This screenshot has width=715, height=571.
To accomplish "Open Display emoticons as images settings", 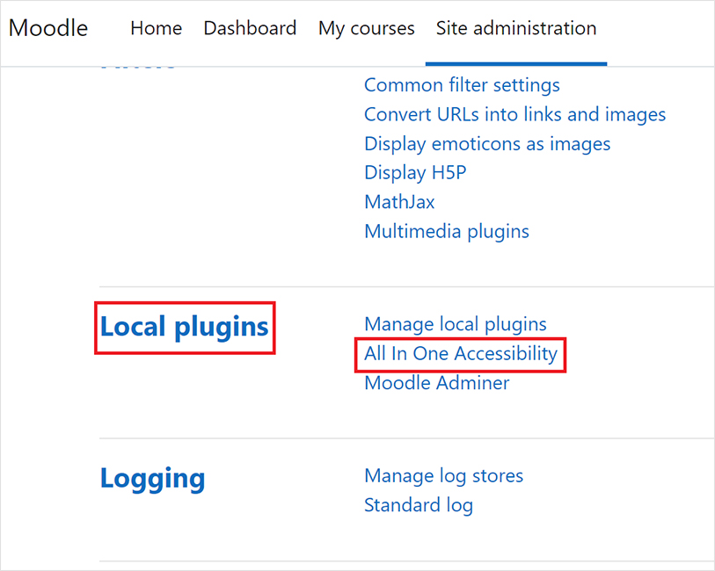I will tap(487, 143).
